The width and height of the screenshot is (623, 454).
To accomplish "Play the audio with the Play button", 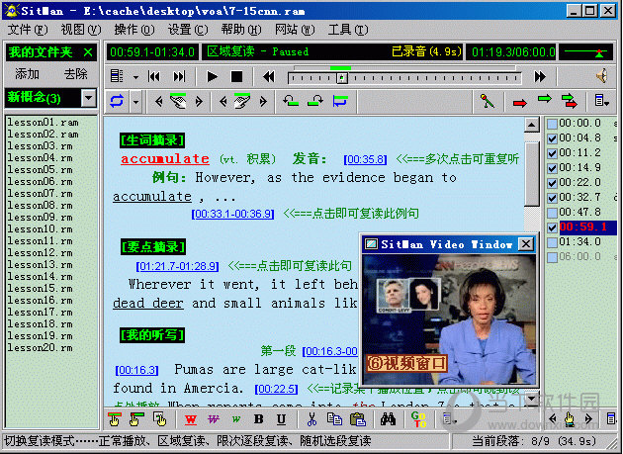I will (x=213, y=77).
